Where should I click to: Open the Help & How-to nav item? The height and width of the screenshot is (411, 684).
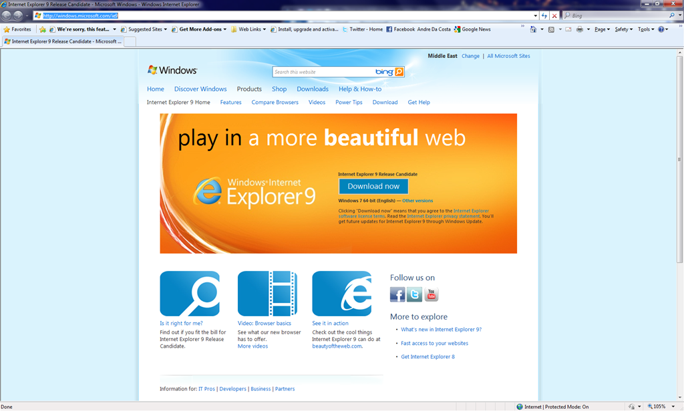pyautogui.click(x=360, y=89)
